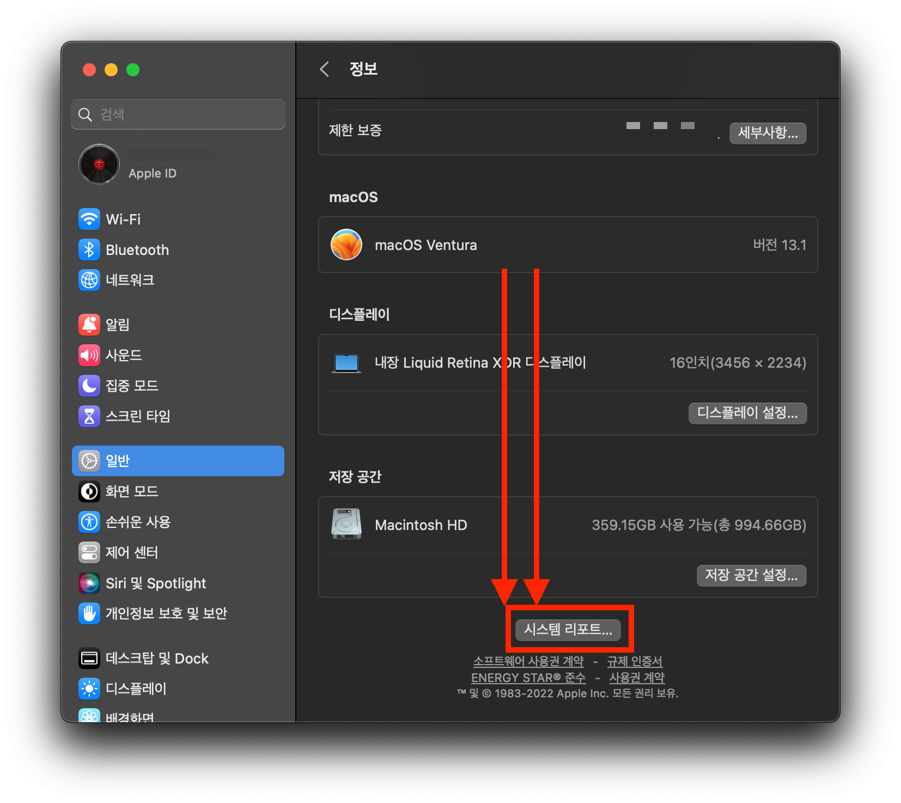Viewport: 901px width, 803px height.
Task: Click the 제어 센터 icon
Action: coord(89,552)
